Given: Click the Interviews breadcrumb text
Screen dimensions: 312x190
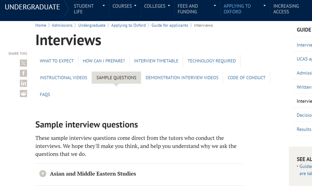Looking at the screenshot, I should (x=203, y=25).
